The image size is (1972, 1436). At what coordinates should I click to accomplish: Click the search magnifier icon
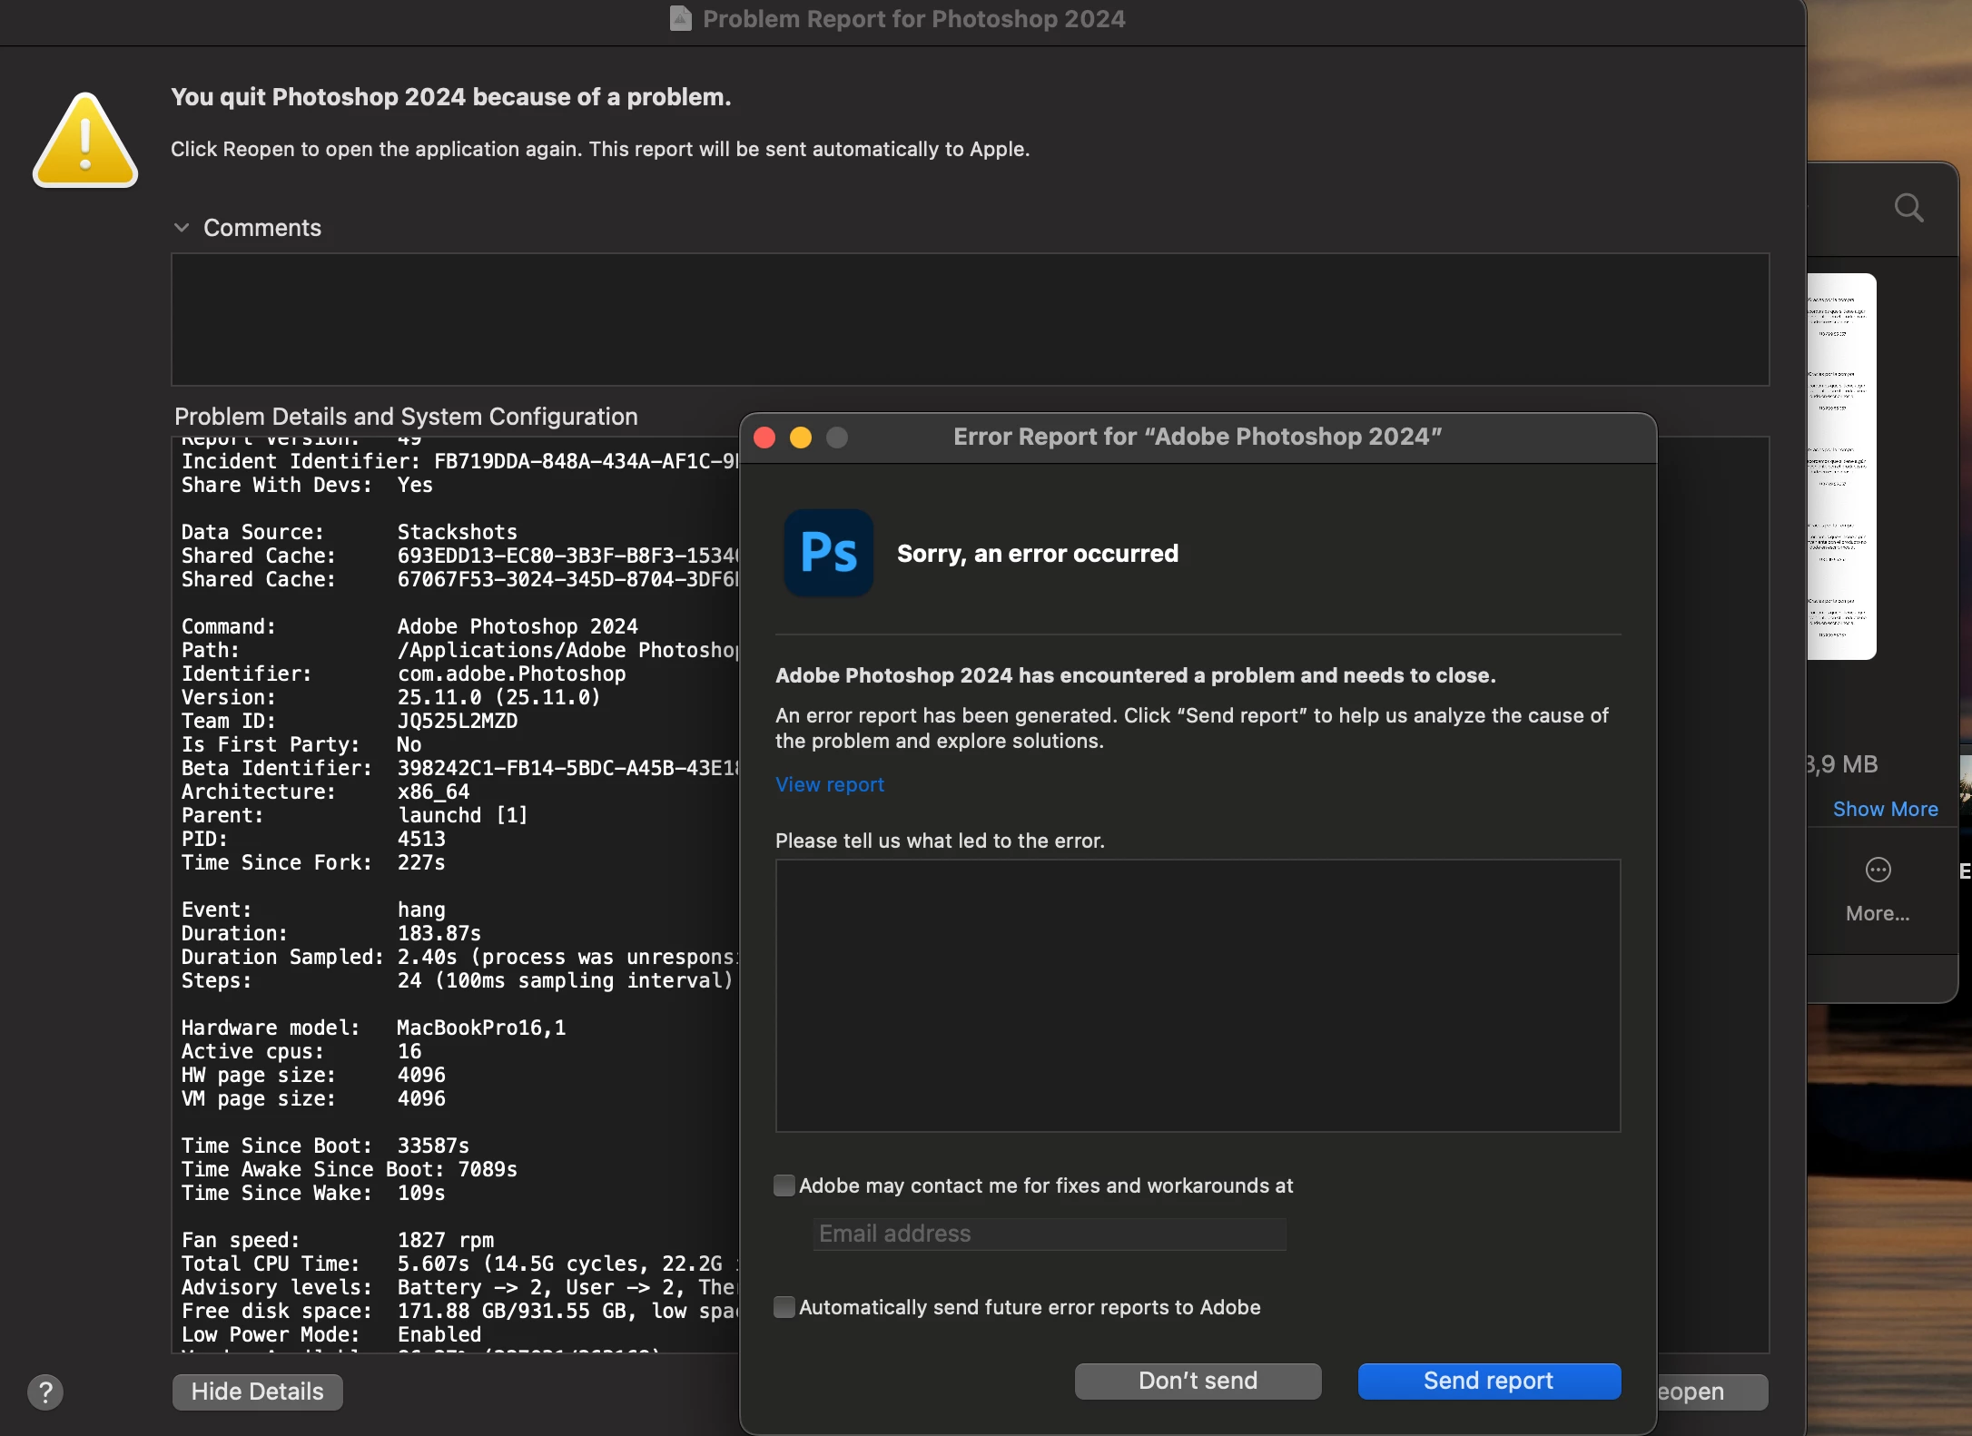(1908, 208)
